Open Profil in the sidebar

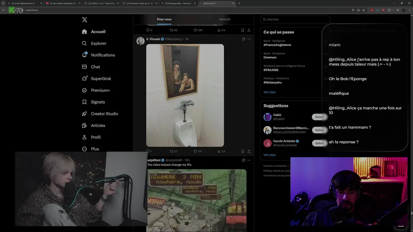click(x=91, y=137)
